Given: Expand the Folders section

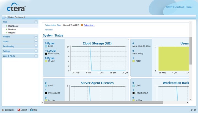Looking at the screenshot, I should pos(36,37).
